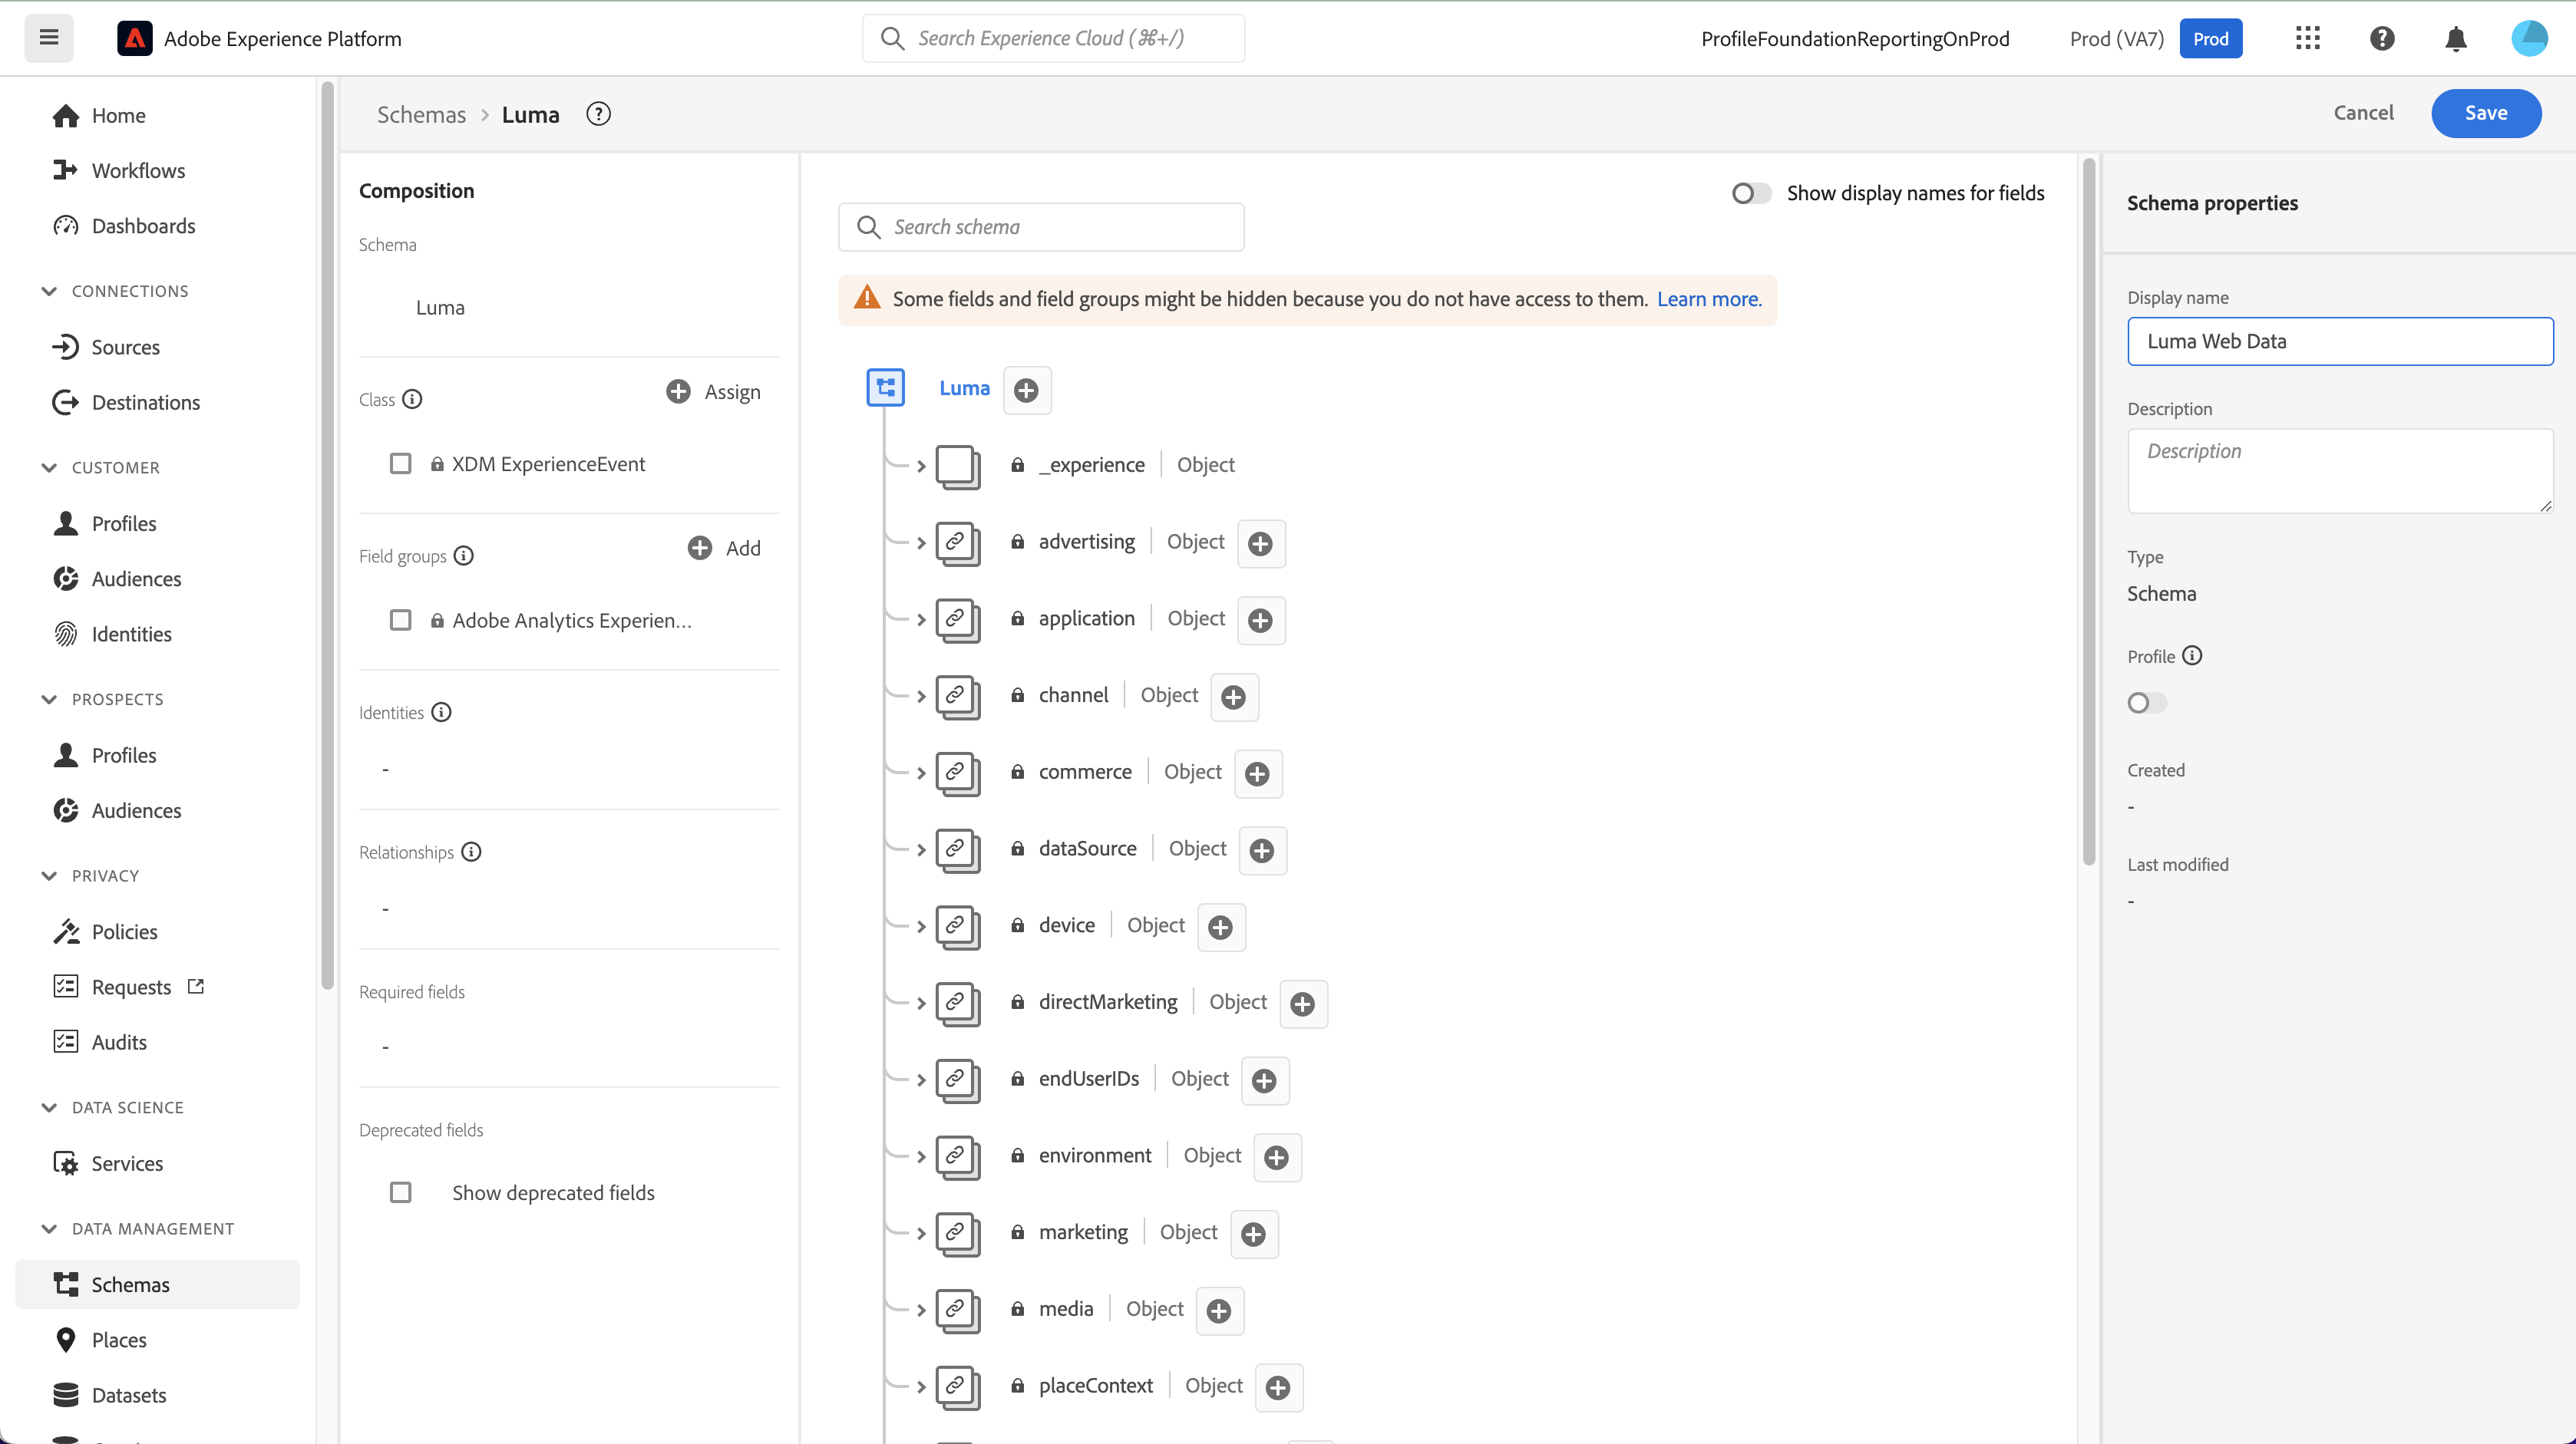The height and width of the screenshot is (1444, 2576).
Task: Check the XDM ExperienceEvent class checkbox
Action: coord(401,463)
